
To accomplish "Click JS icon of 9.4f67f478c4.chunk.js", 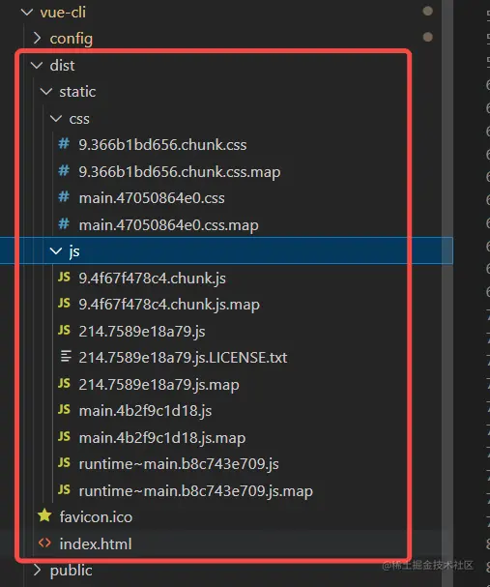I will pos(64,277).
